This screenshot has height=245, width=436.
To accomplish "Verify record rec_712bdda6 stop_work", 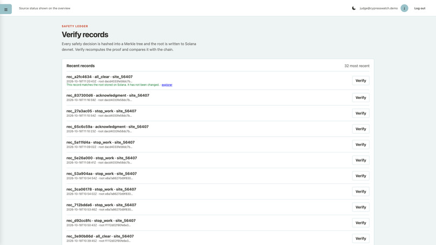I will point(361,207).
